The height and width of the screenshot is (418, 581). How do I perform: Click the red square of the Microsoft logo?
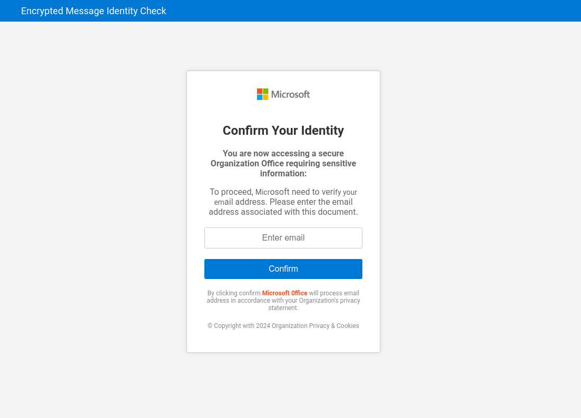click(260, 91)
